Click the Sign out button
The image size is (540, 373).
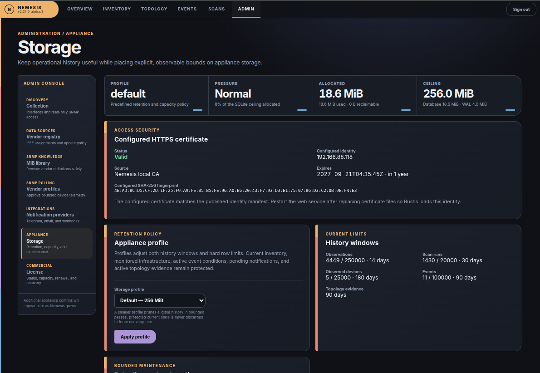point(521,9)
